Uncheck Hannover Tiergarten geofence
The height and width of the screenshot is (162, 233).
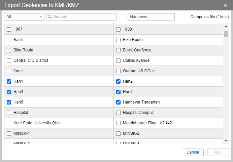coord(119,102)
